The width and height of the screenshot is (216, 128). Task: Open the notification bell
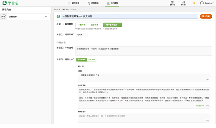tap(194, 3)
